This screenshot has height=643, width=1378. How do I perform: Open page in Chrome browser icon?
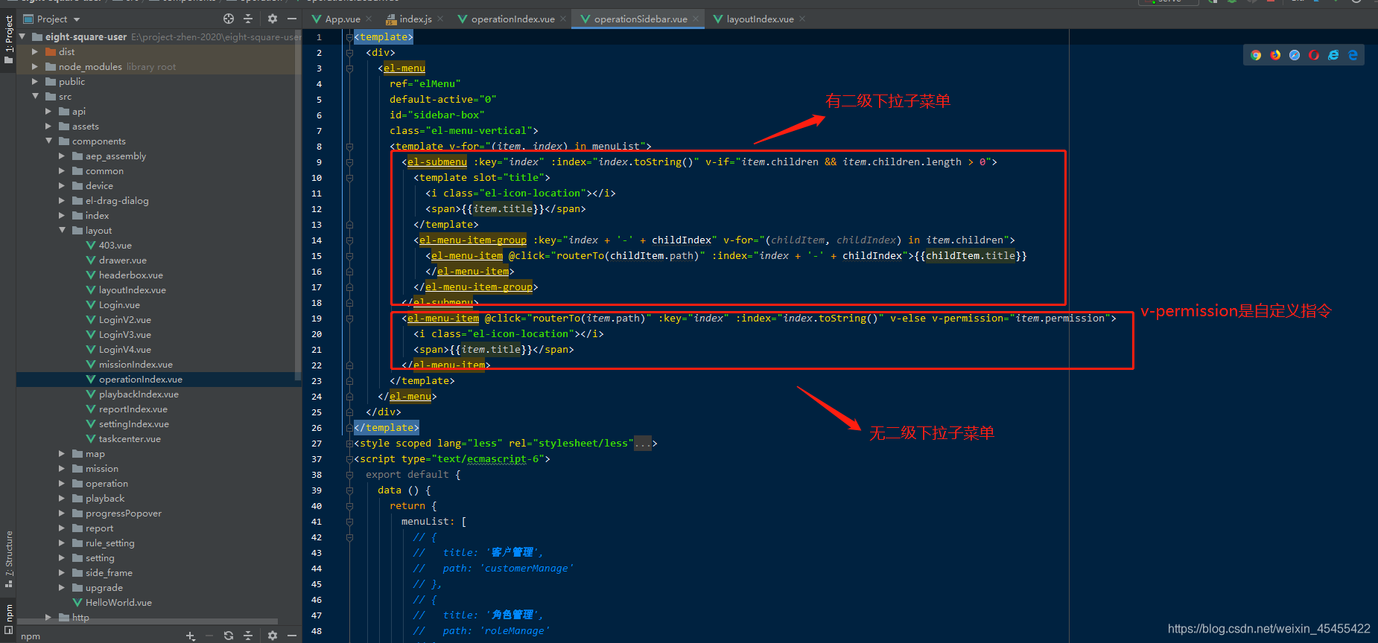coord(1256,55)
